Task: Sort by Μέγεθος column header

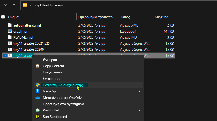Action: [x=161, y=17]
